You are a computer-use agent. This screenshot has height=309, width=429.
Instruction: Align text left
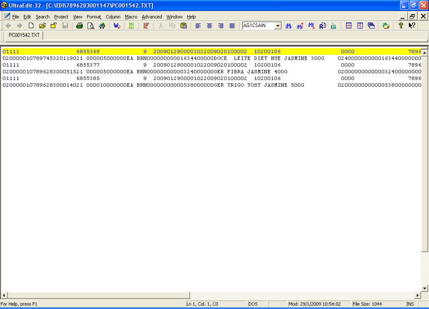click(198, 26)
